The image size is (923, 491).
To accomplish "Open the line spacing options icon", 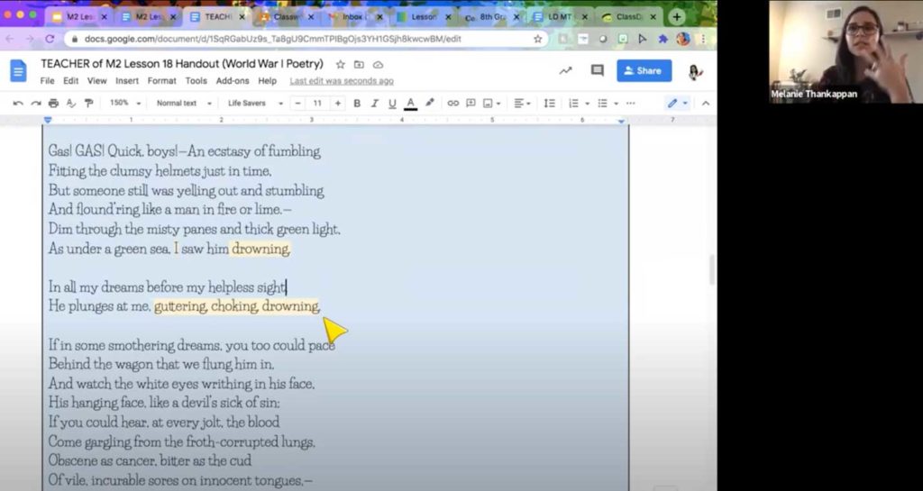I will (x=549, y=104).
